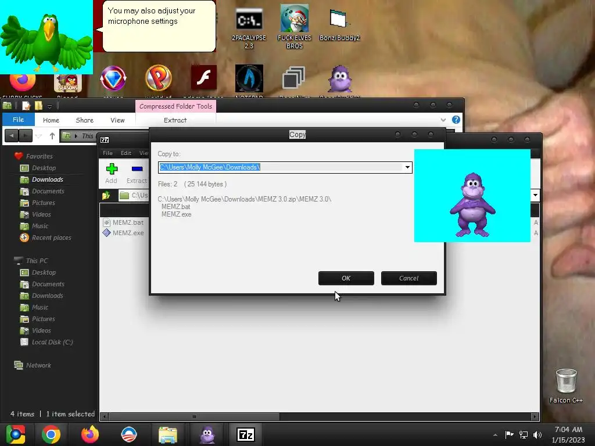
Task: Open Documents under This PC
Action: (x=42, y=284)
